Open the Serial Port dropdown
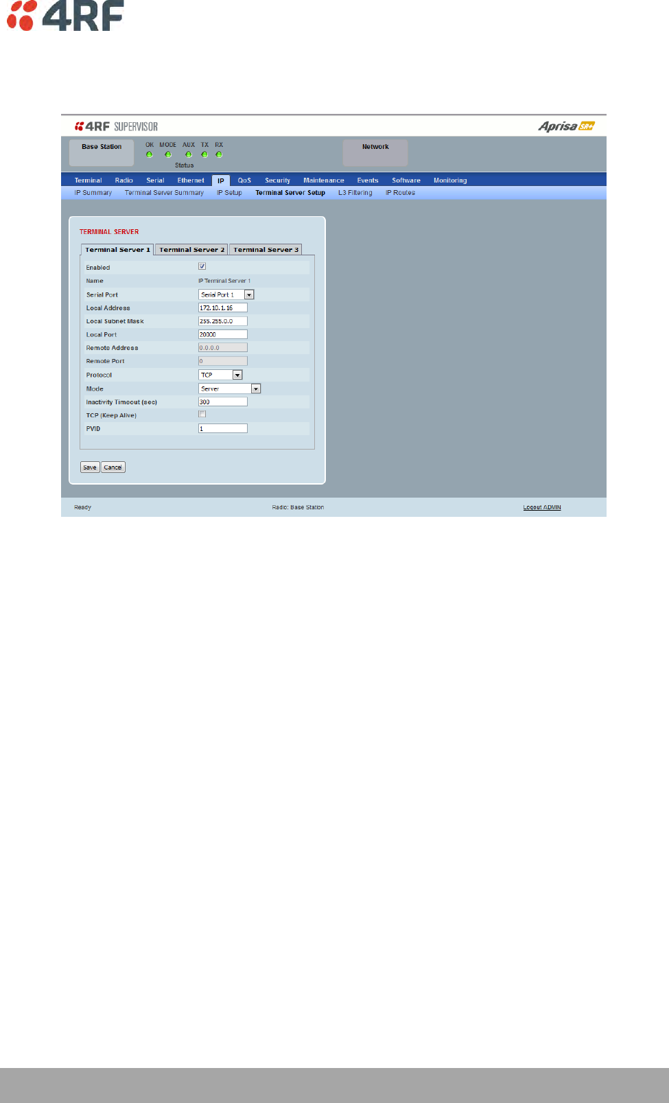Image resolution: width=669 pixels, height=1103 pixels. (226, 294)
